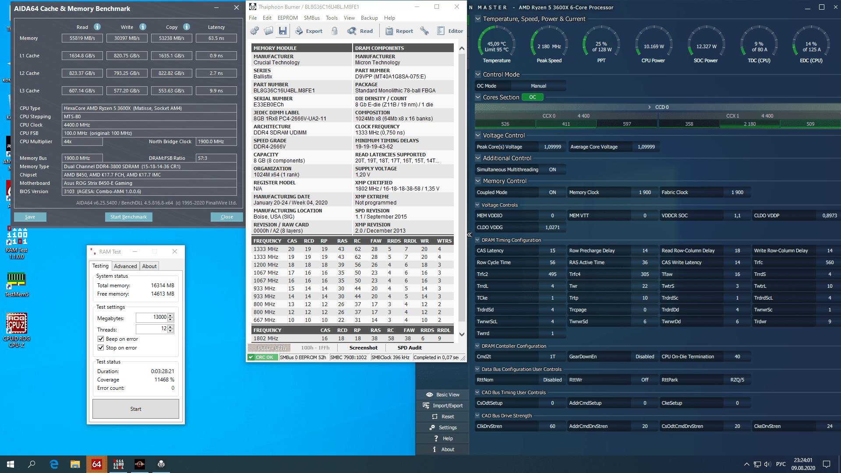Click SPD Audit button in Thaiphoon Burner
This screenshot has height=473, width=841.
[x=410, y=348]
